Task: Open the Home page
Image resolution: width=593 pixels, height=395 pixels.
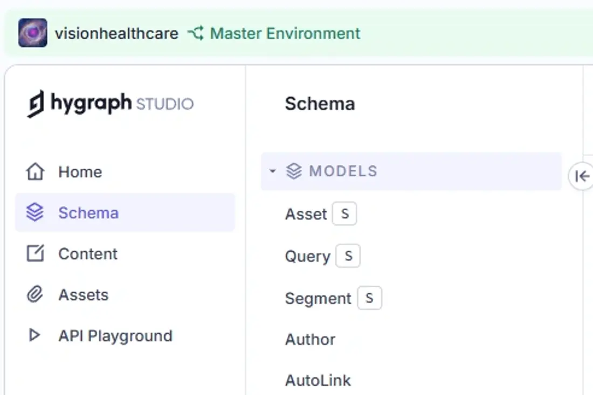Action: [x=125, y=172]
